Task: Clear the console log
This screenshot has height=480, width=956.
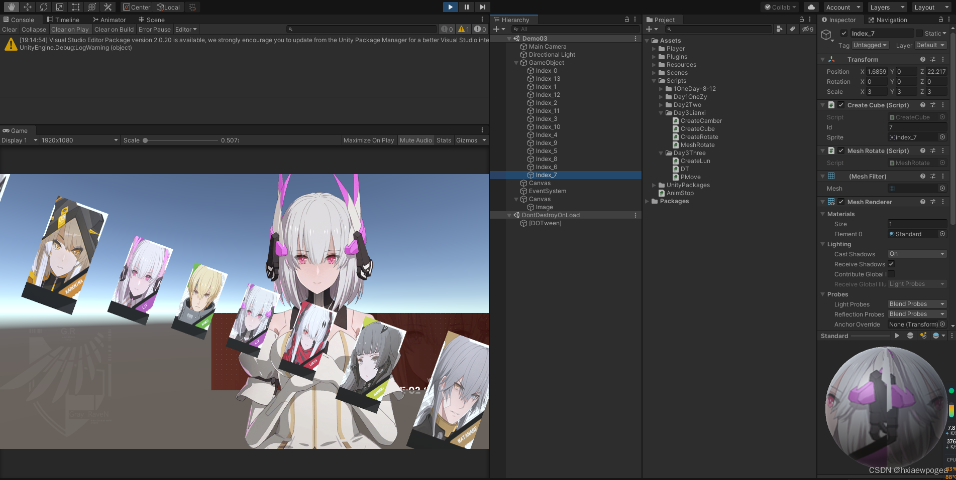Action: (x=10, y=30)
